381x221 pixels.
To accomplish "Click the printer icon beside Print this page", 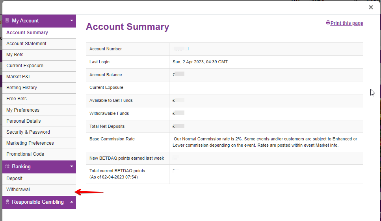I will [x=328, y=22].
